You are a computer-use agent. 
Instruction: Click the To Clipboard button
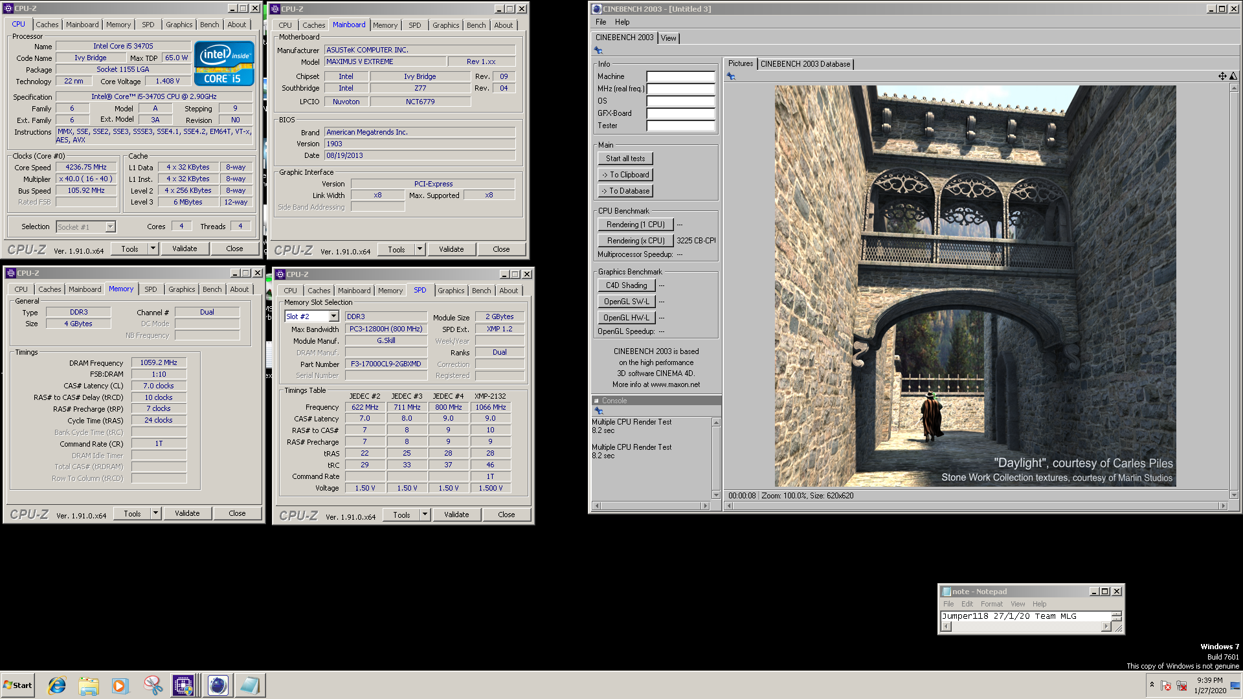pos(625,175)
